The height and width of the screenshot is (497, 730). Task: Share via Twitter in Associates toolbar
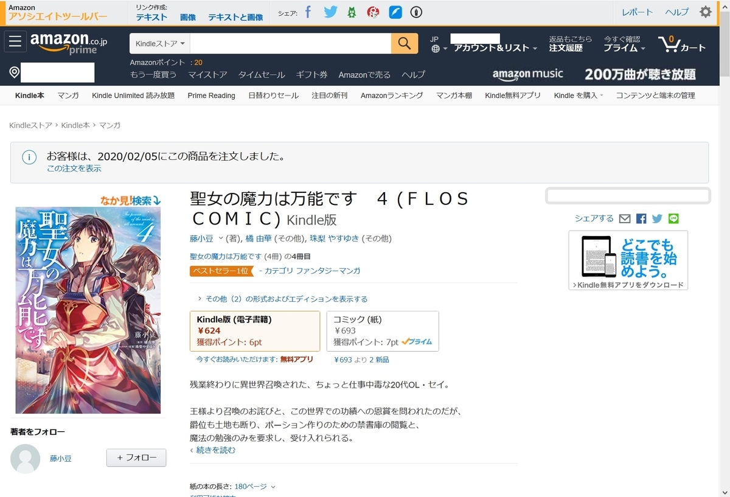point(330,12)
